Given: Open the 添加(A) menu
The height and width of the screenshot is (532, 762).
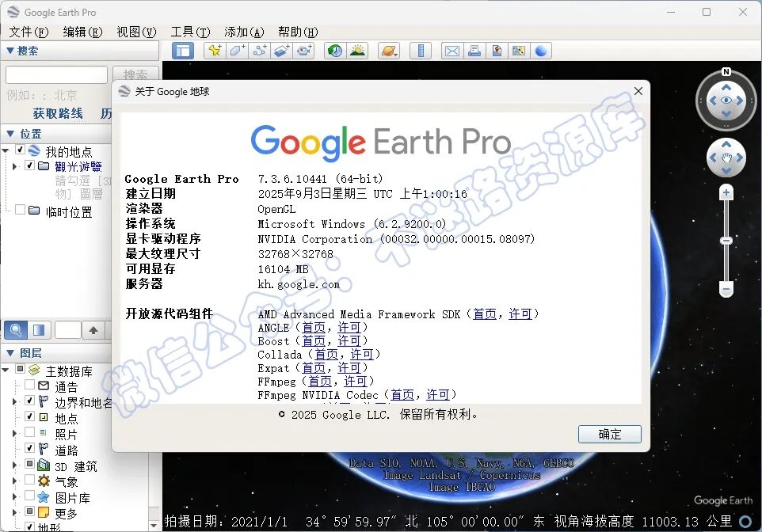Looking at the screenshot, I should 244,32.
